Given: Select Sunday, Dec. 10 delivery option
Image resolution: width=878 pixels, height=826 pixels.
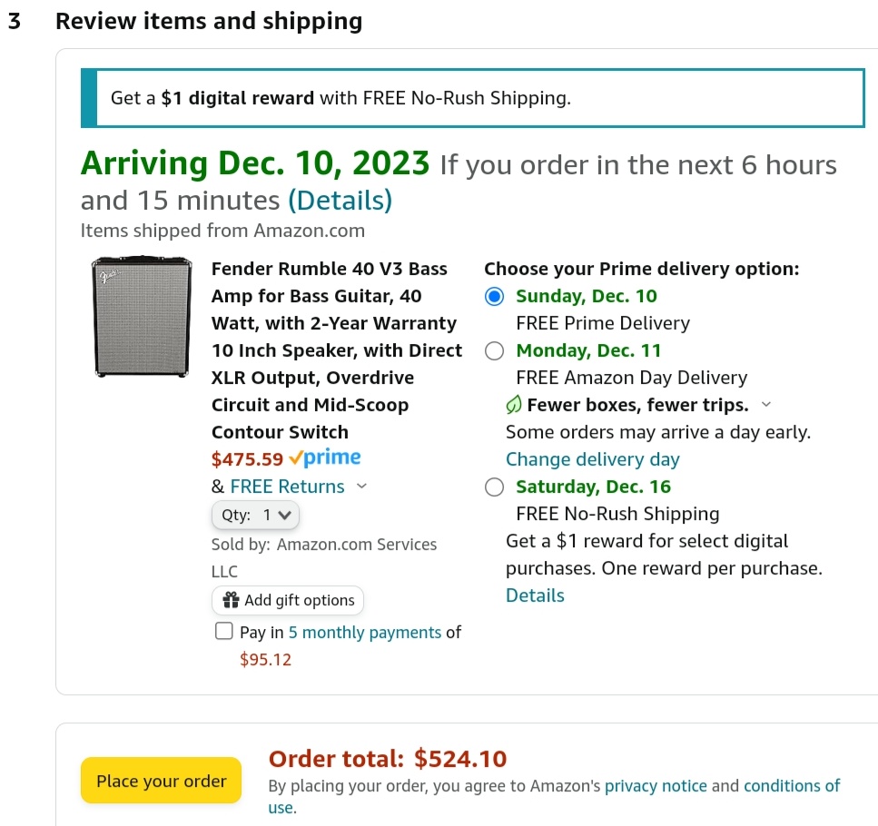Looking at the screenshot, I should coord(495,296).
